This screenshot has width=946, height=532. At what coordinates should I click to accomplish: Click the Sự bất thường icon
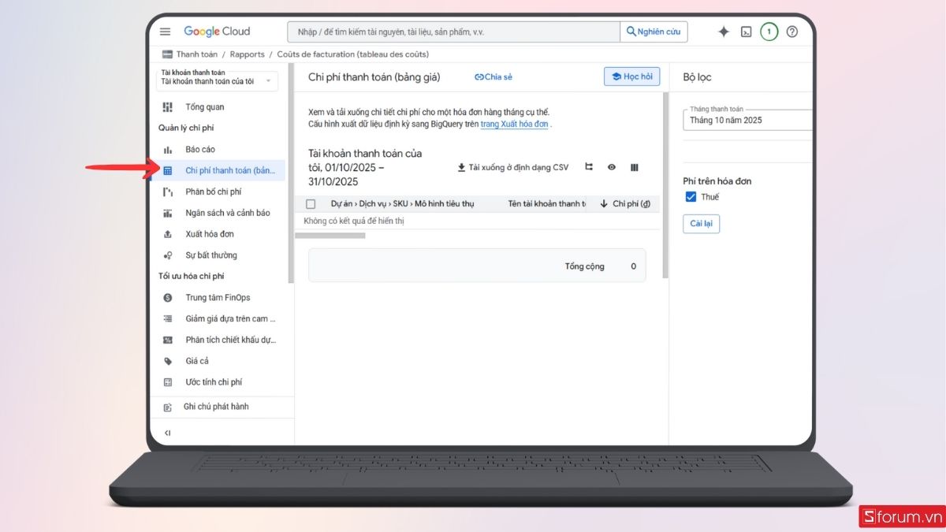click(x=167, y=255)
